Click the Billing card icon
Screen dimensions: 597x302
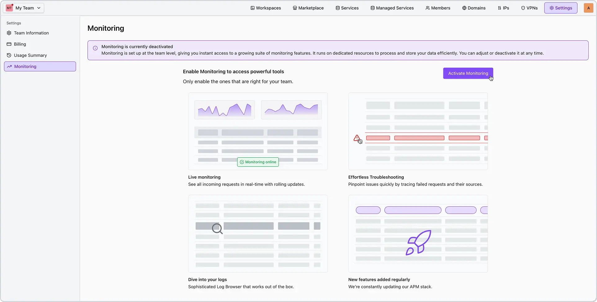9,44
